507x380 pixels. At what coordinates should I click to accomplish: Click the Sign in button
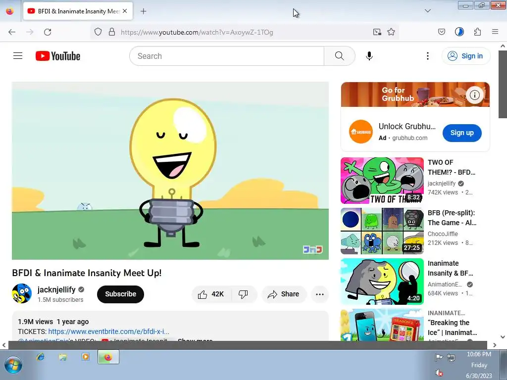point(465,56)
